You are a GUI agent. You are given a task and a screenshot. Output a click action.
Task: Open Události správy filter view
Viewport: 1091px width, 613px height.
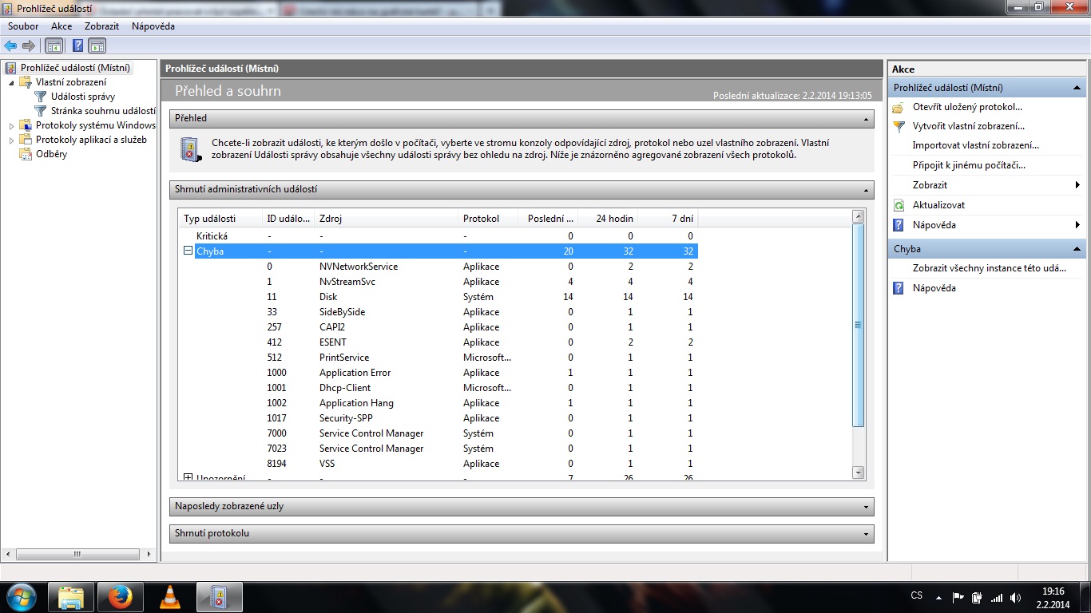click(83, 97)
